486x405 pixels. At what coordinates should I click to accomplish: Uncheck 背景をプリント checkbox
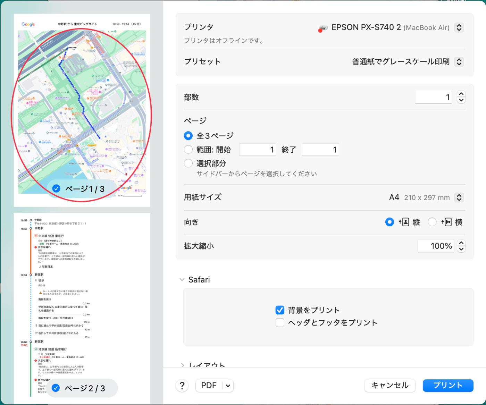(280, 310)
